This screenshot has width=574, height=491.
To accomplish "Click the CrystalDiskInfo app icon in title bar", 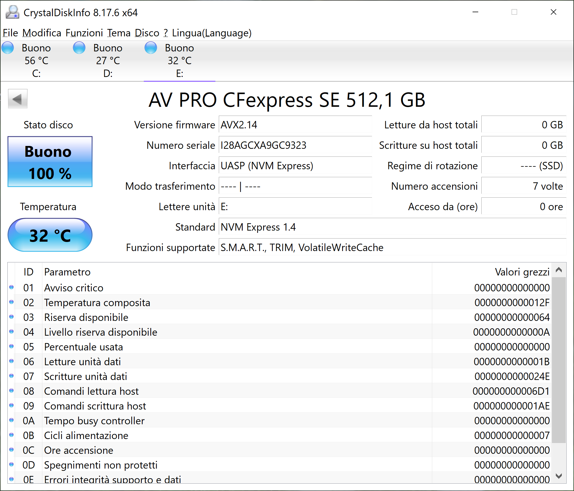I will (x=13, y=12).
